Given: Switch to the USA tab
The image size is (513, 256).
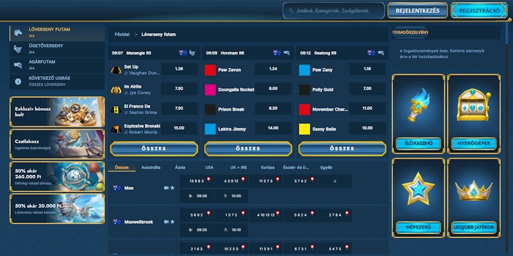Looking at the screenshot, I should click(x=210, y=168).
